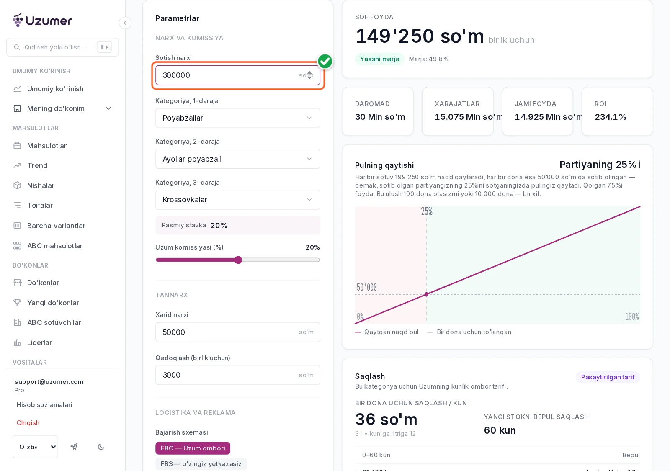Click the ABC sotuvchilar building icon
670x471 pixels.
coord(17,322)
